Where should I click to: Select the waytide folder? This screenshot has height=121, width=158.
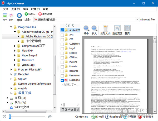23,88
